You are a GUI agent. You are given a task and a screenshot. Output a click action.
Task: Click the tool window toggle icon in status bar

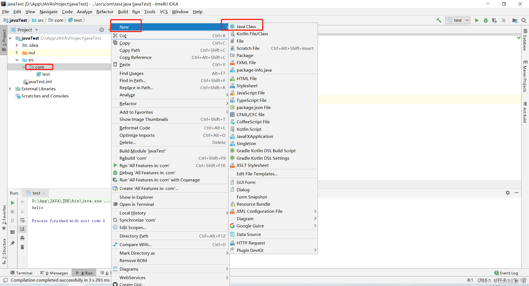(5, 280)
